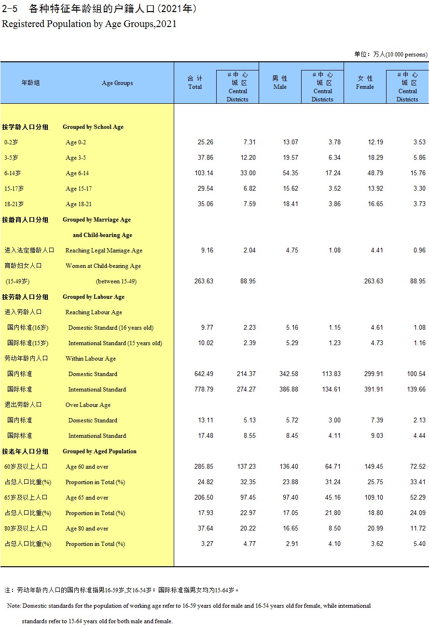Select the 'Grouped by Marriage Age' heading
The height and width of the screenshot is (629, 429).
click(97, 220)
